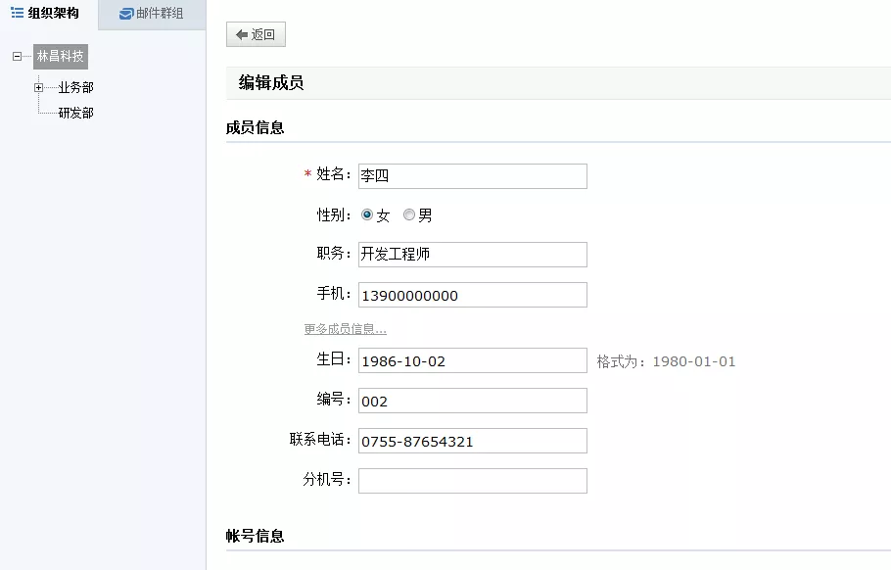Select the 男 radio button

(409, 214)
